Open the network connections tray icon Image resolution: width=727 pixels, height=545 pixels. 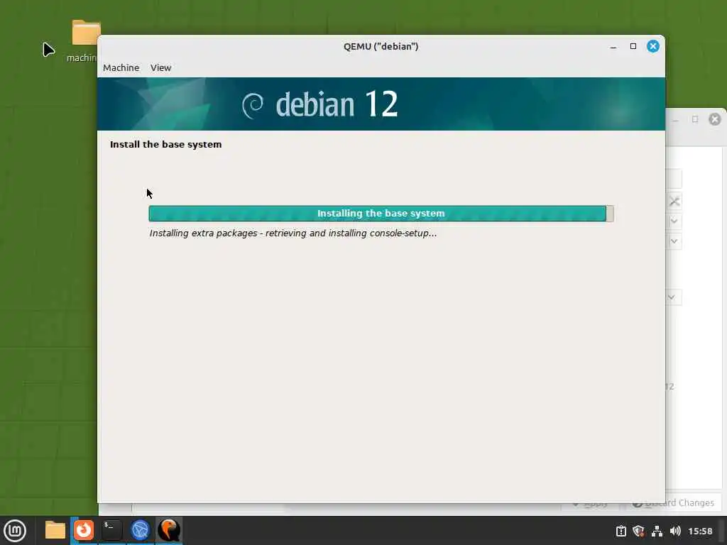[657, 531]
